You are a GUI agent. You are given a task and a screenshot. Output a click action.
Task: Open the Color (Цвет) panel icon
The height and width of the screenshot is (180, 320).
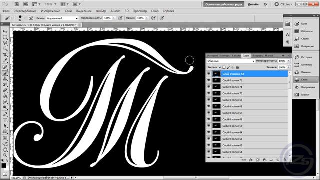[297, 24]
